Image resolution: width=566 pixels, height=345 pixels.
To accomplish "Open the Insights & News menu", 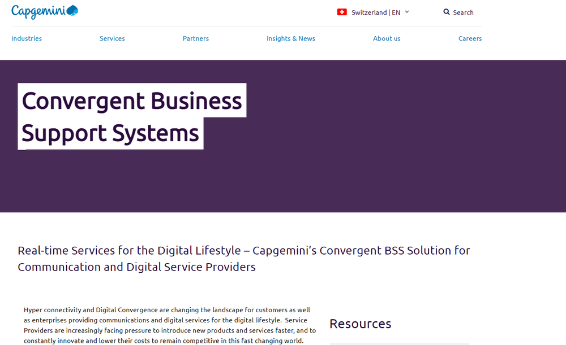I will point(291,38).
